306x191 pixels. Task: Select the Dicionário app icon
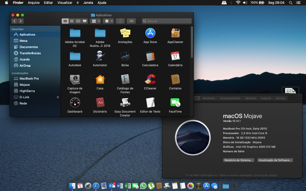point(100,102)
